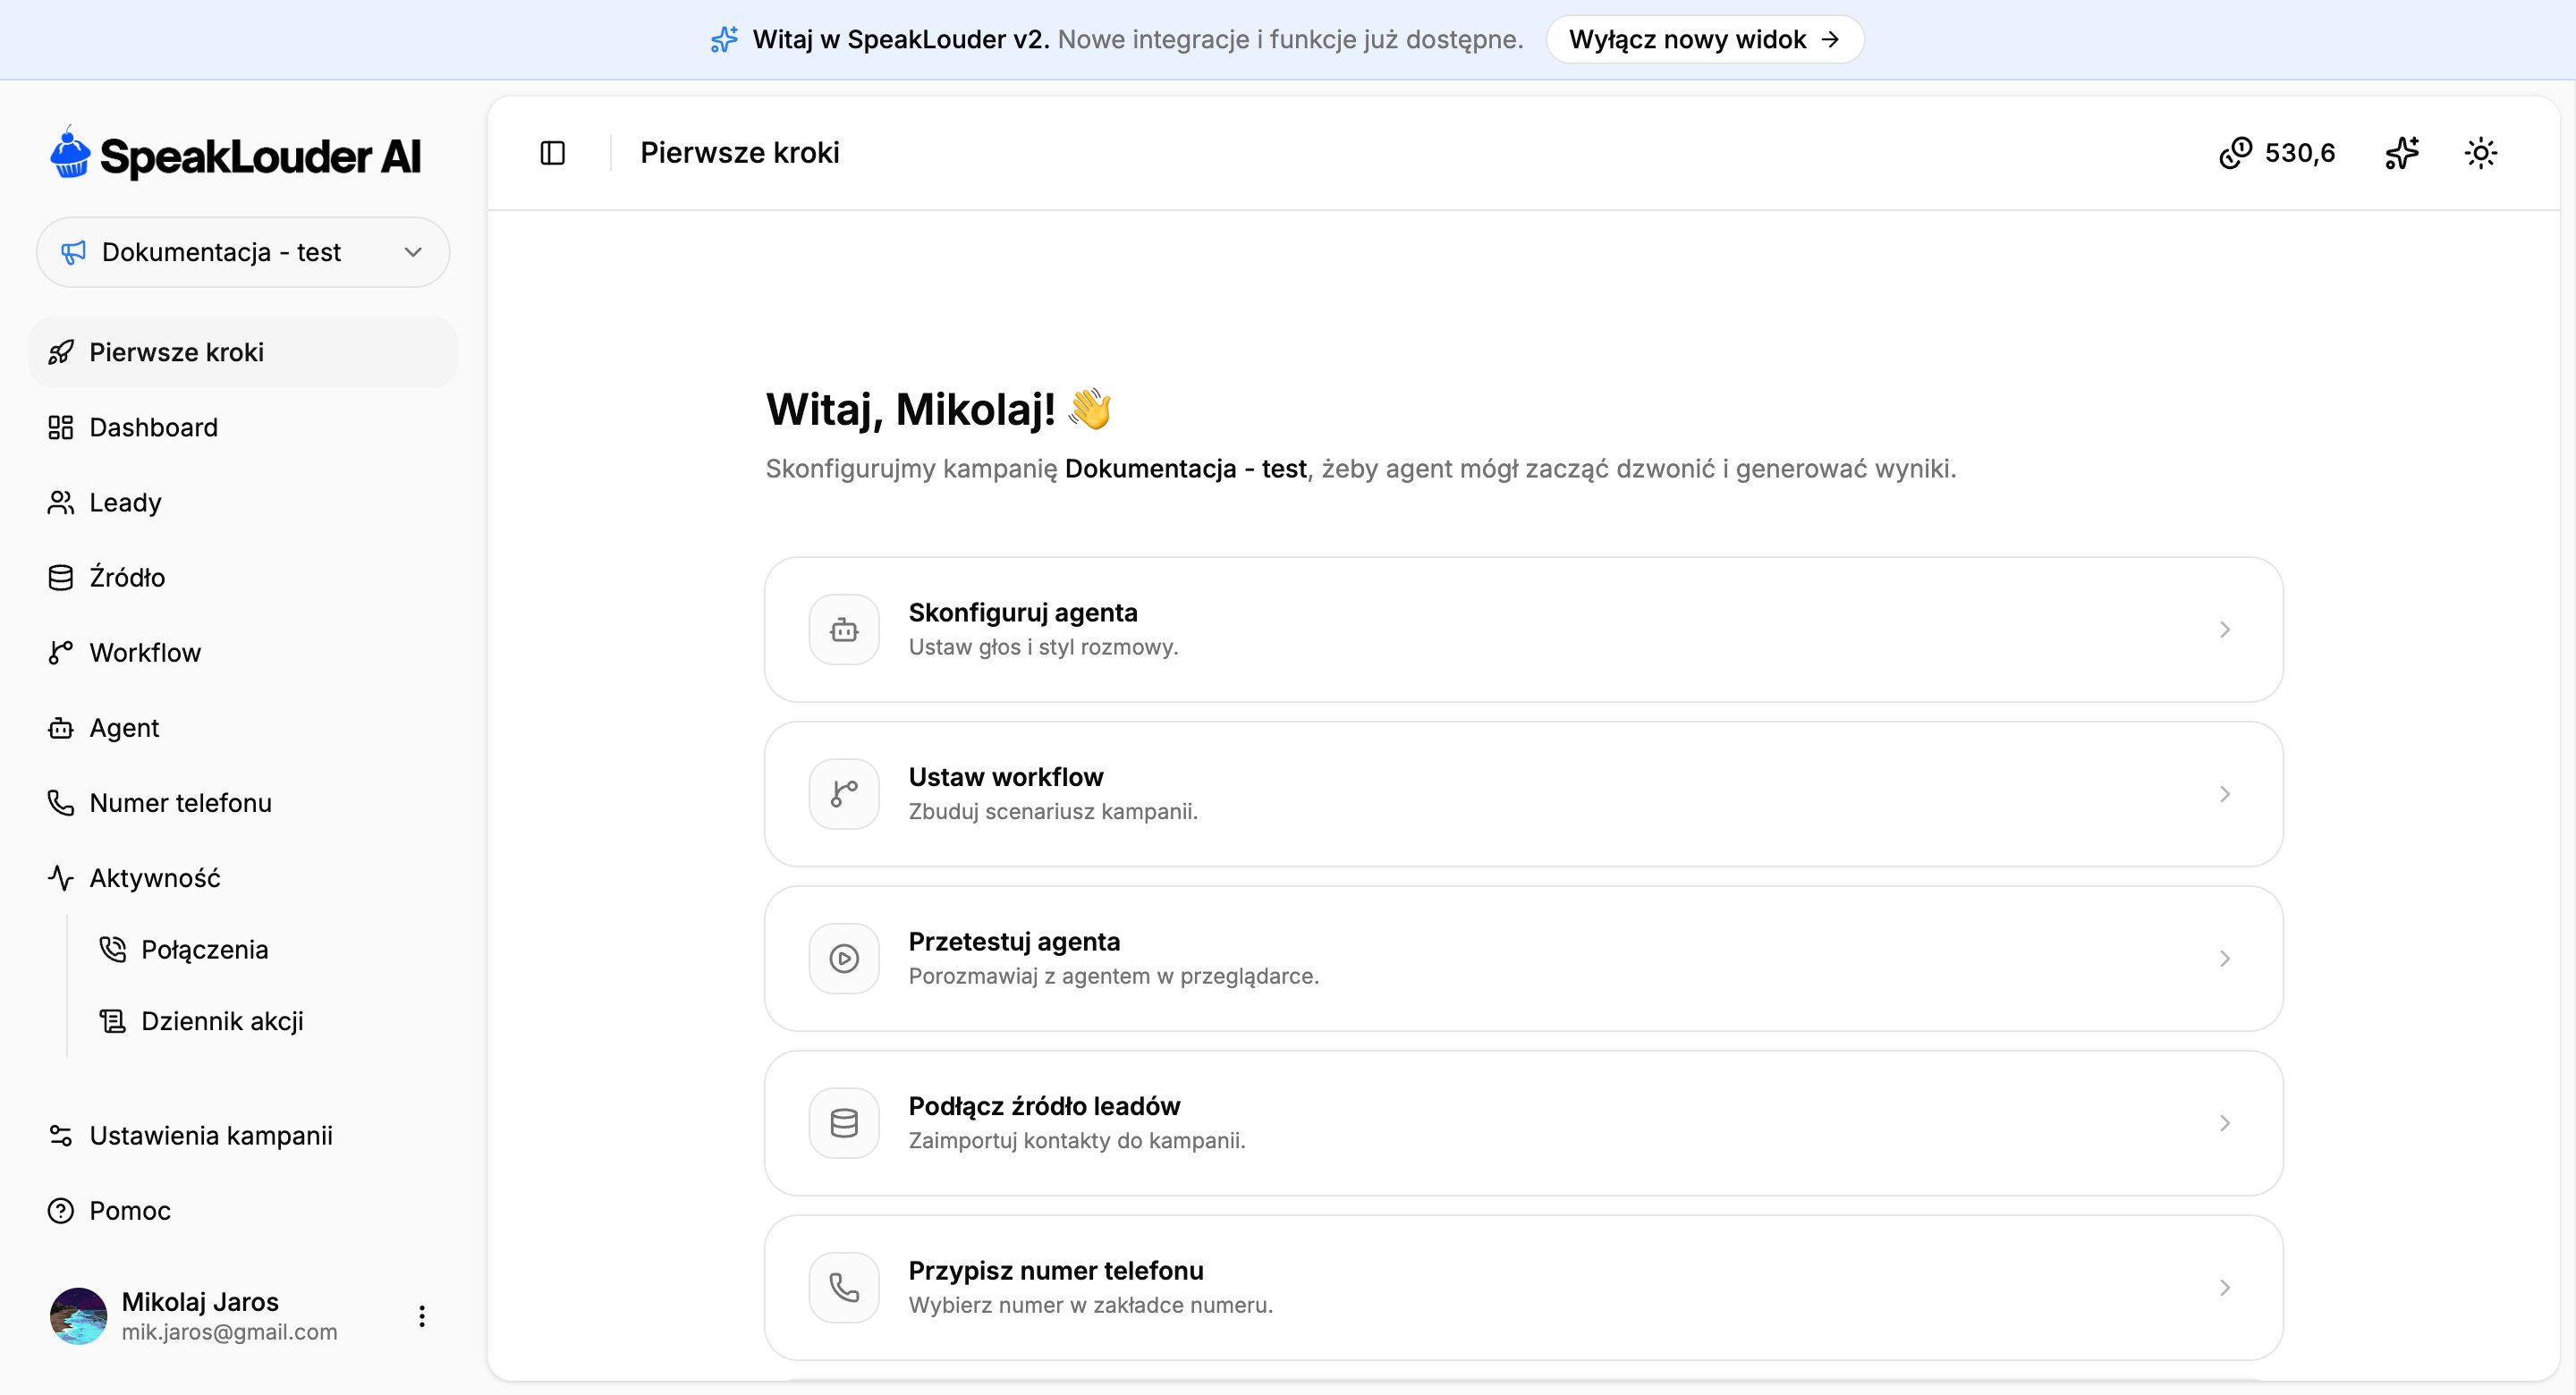Image resolution: width=2576 pixels, height=1395 pixels.
Task: Click phone icon in Przypisz numer telefonu
Action: click(844, 1287)
